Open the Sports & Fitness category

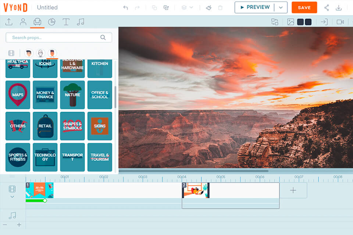(18, 157)
